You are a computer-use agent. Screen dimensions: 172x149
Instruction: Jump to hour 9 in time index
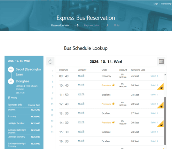pyautogui.click(x=53, y=93)
